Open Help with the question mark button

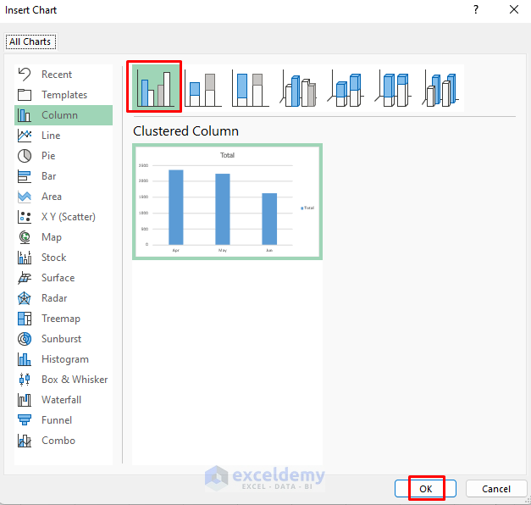coord(476,9)
